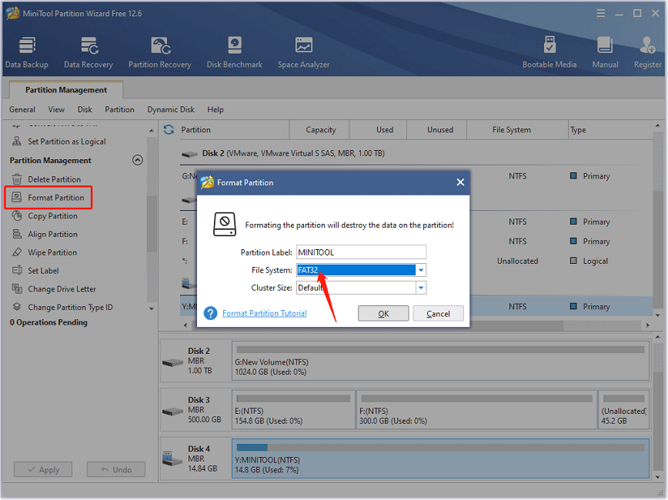Open the Data Backup tool
The width and height of the screenshot is (668, 500).
(26, 52)
